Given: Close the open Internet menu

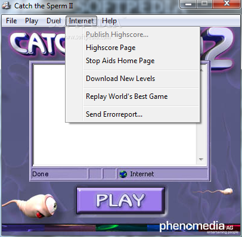Looking at the screenshot, I should pos(81,21).
